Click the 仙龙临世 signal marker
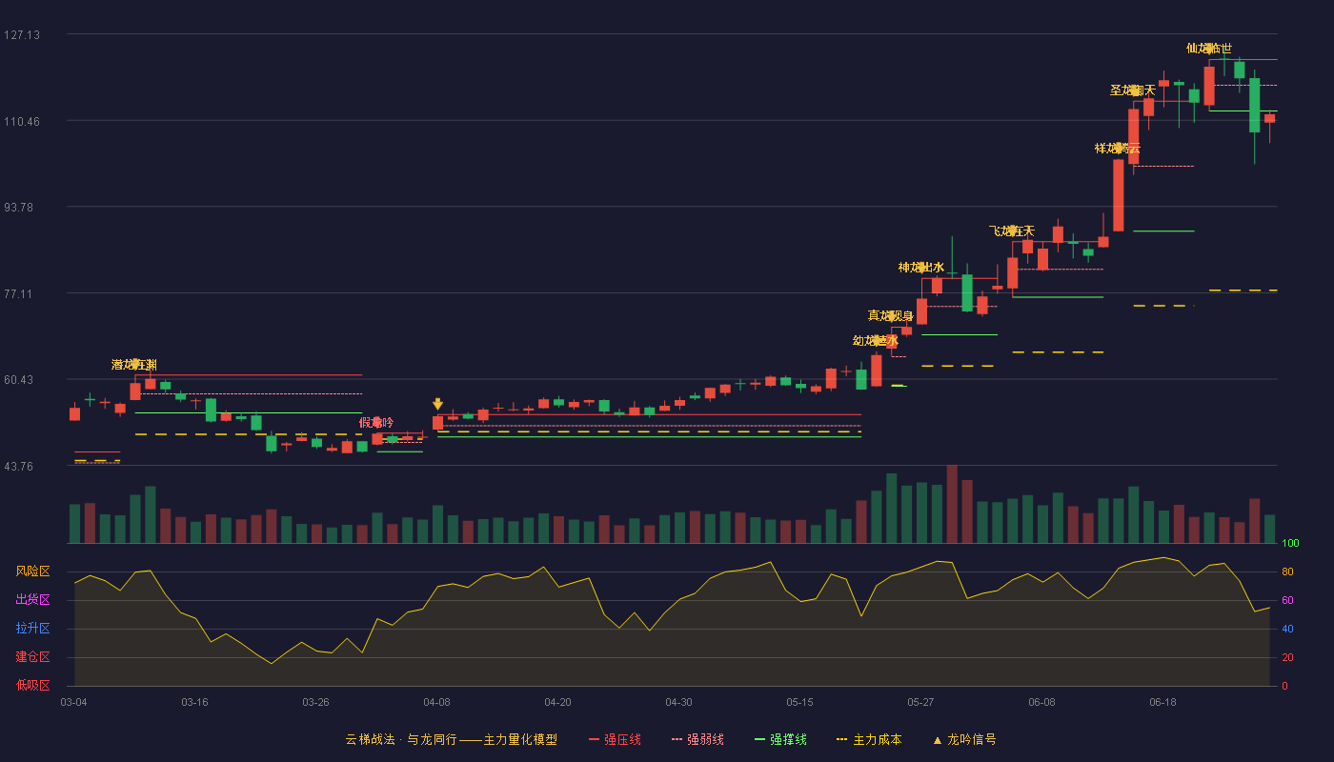Viewport: 1334px width, 762px height. click(1209, 48)
